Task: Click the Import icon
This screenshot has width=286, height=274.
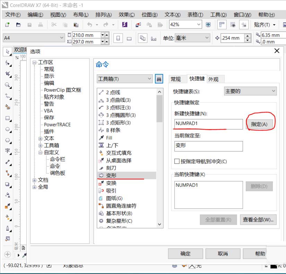Action: pos(138,24)
